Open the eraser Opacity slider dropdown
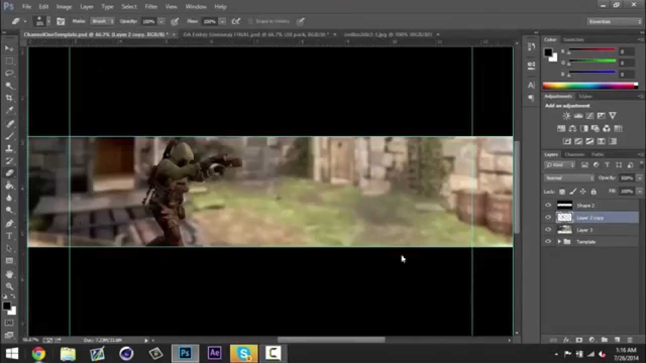The width and height of the screenshot is (646, 363). click(x=161, y=22)
